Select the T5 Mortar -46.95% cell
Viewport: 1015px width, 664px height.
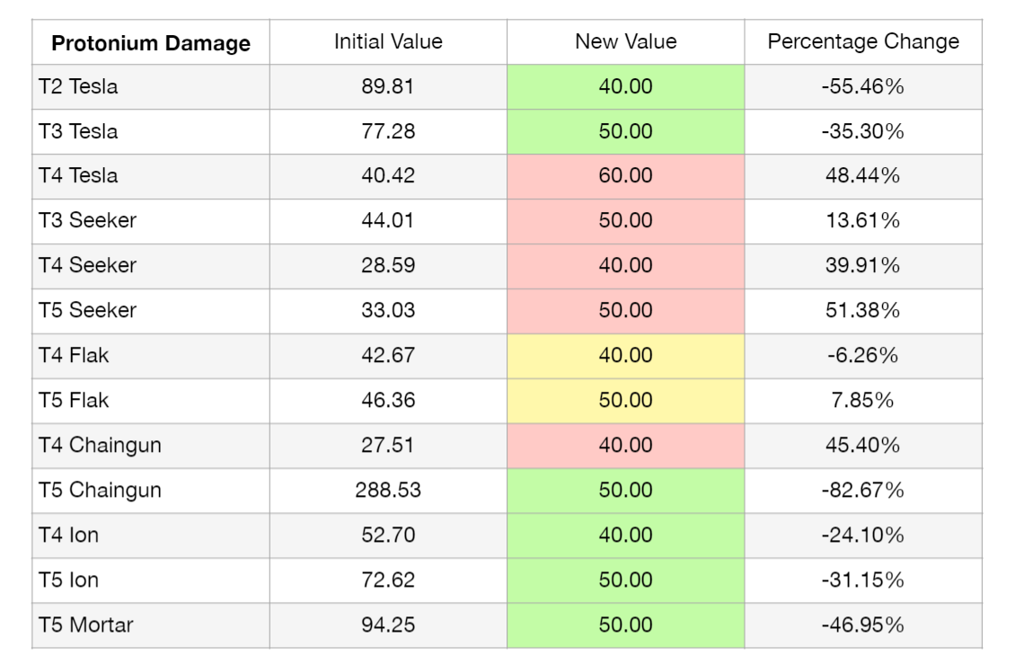[862, 625]
